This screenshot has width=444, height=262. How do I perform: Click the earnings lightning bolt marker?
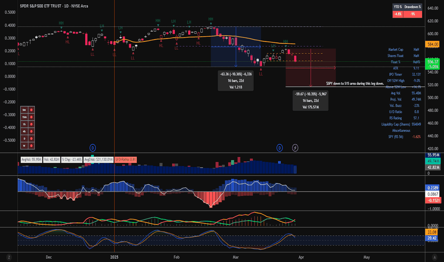pyautogui.click(x=295, y=148)
